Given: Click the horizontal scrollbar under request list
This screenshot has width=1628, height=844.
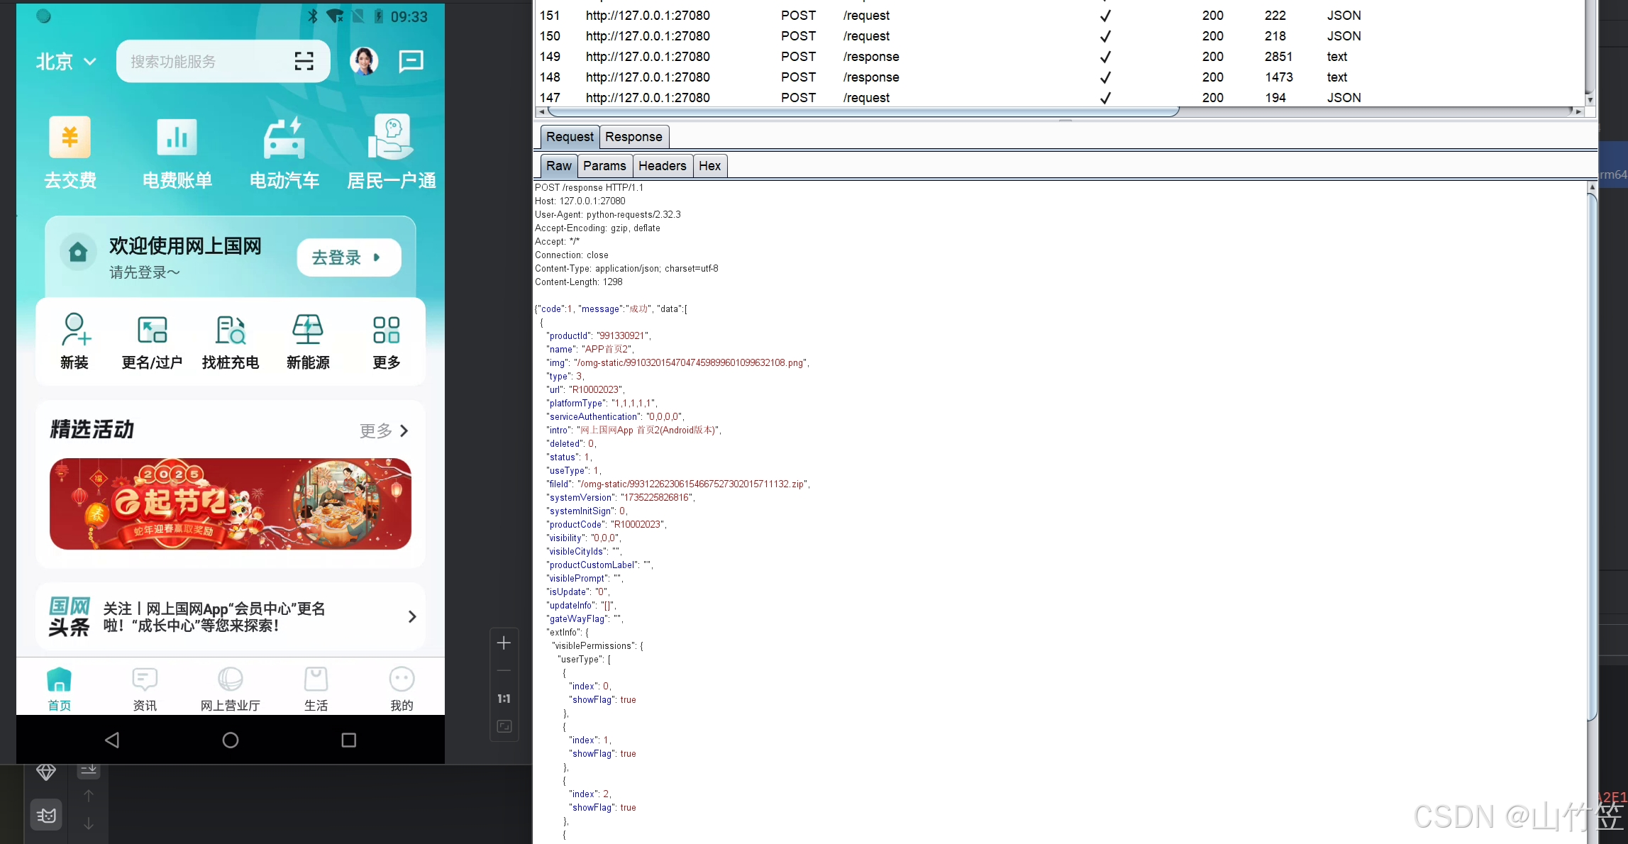Looking at the screenshot, I should click(862, 111).
